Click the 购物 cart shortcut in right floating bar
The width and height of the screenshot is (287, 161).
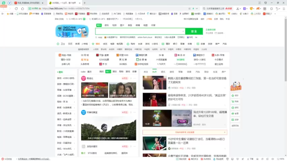(235, 102)
